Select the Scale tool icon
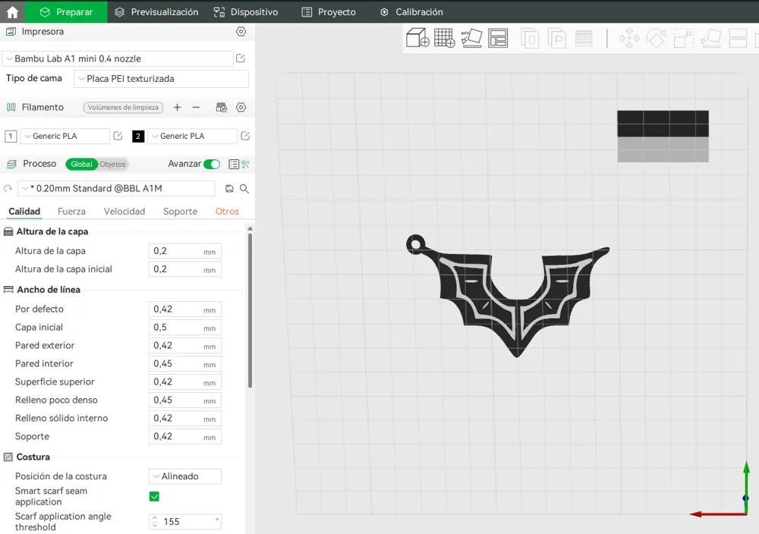Viewport: 759px width, 534px height. 684,38
